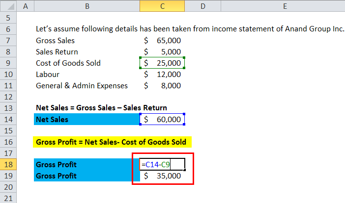This screenshot has height=203, width=345.
Task: Select row 15 header
Action: point(8,130)
